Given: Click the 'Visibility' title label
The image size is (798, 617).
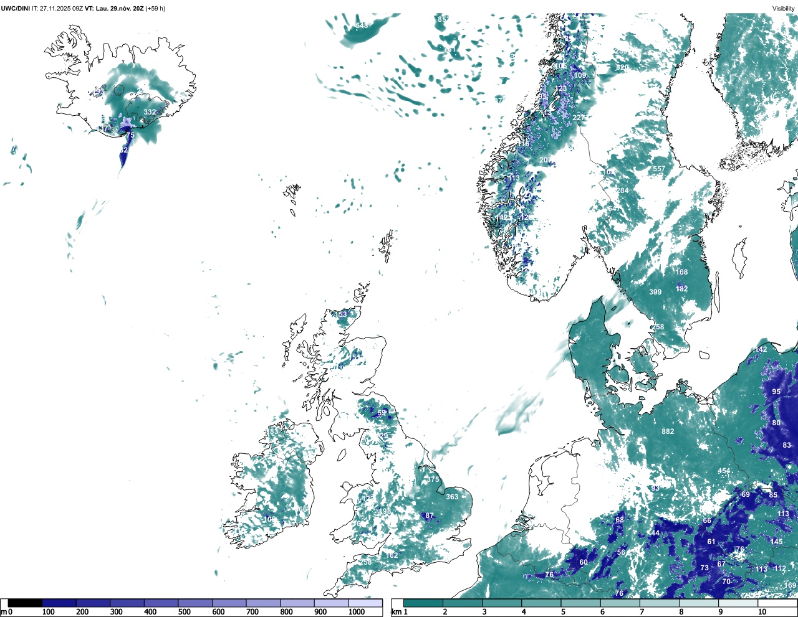Looking at the screenshot, I should (x=784, y=8).
